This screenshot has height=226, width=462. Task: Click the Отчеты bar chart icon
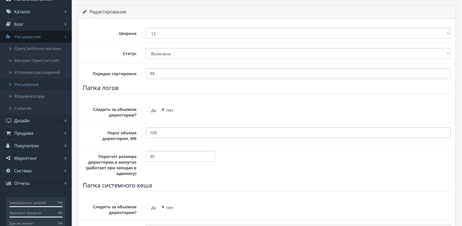9,183
